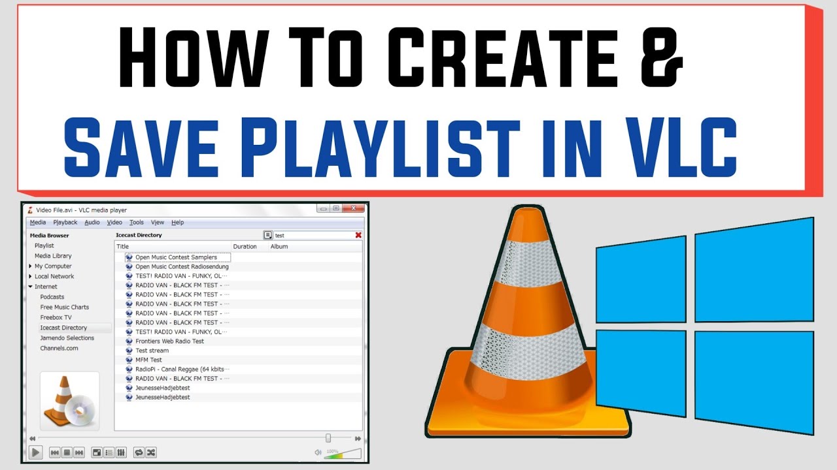The width and height of the screenshot is (837, 470).
Task: Click the volume level slider
Action: [343, 453]
